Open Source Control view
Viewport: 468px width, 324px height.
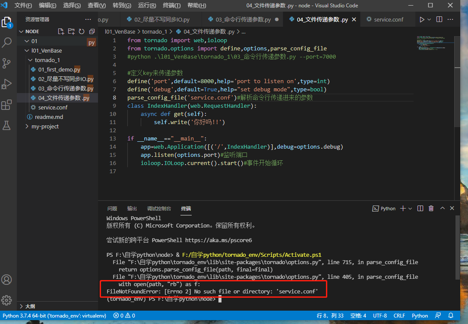point(6,63)
